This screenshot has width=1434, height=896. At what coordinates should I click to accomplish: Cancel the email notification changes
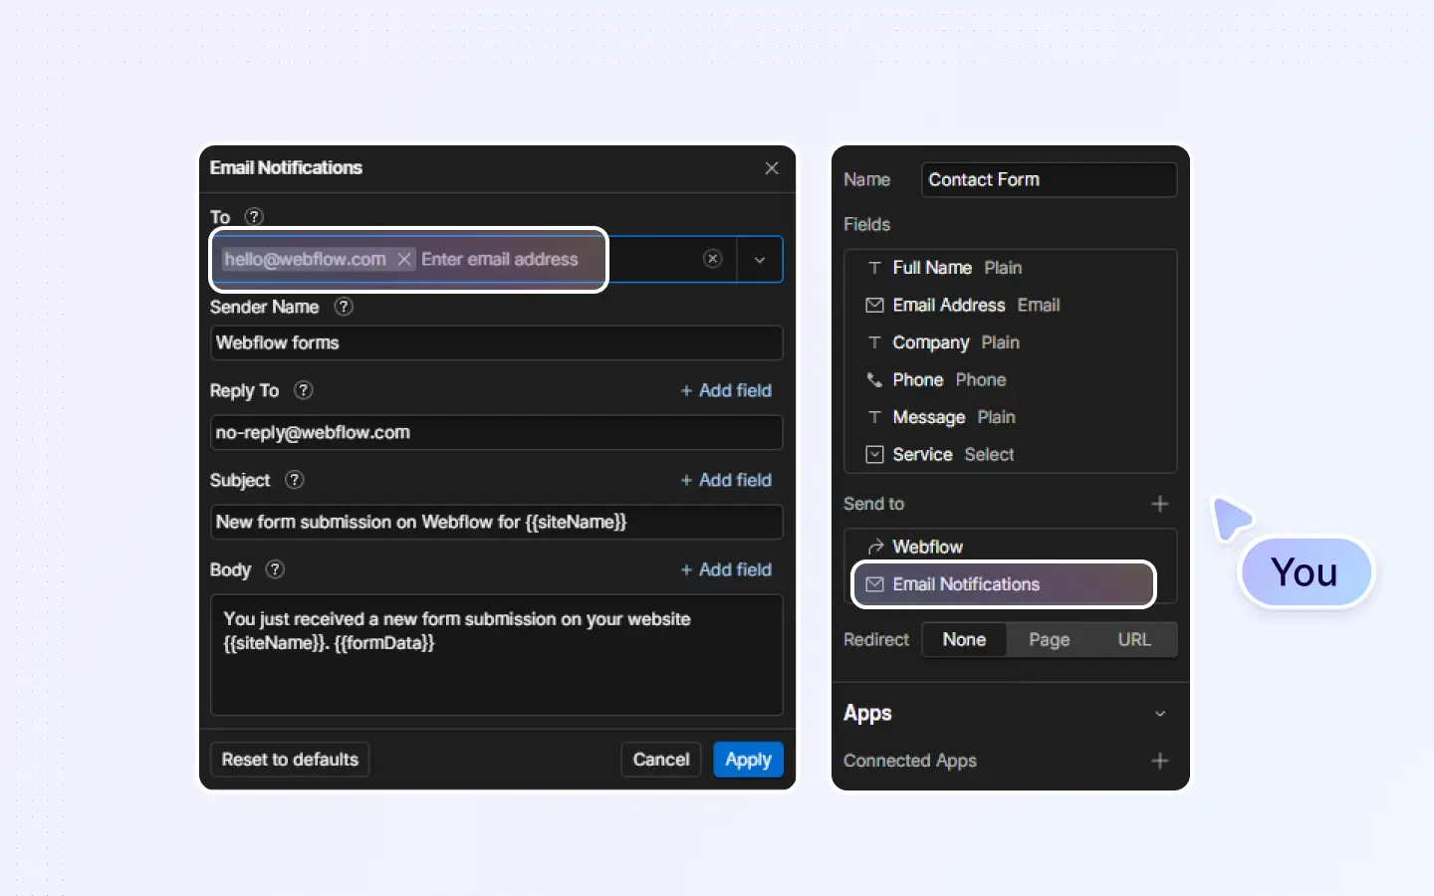pyautogui.click(x=661, y=760)
